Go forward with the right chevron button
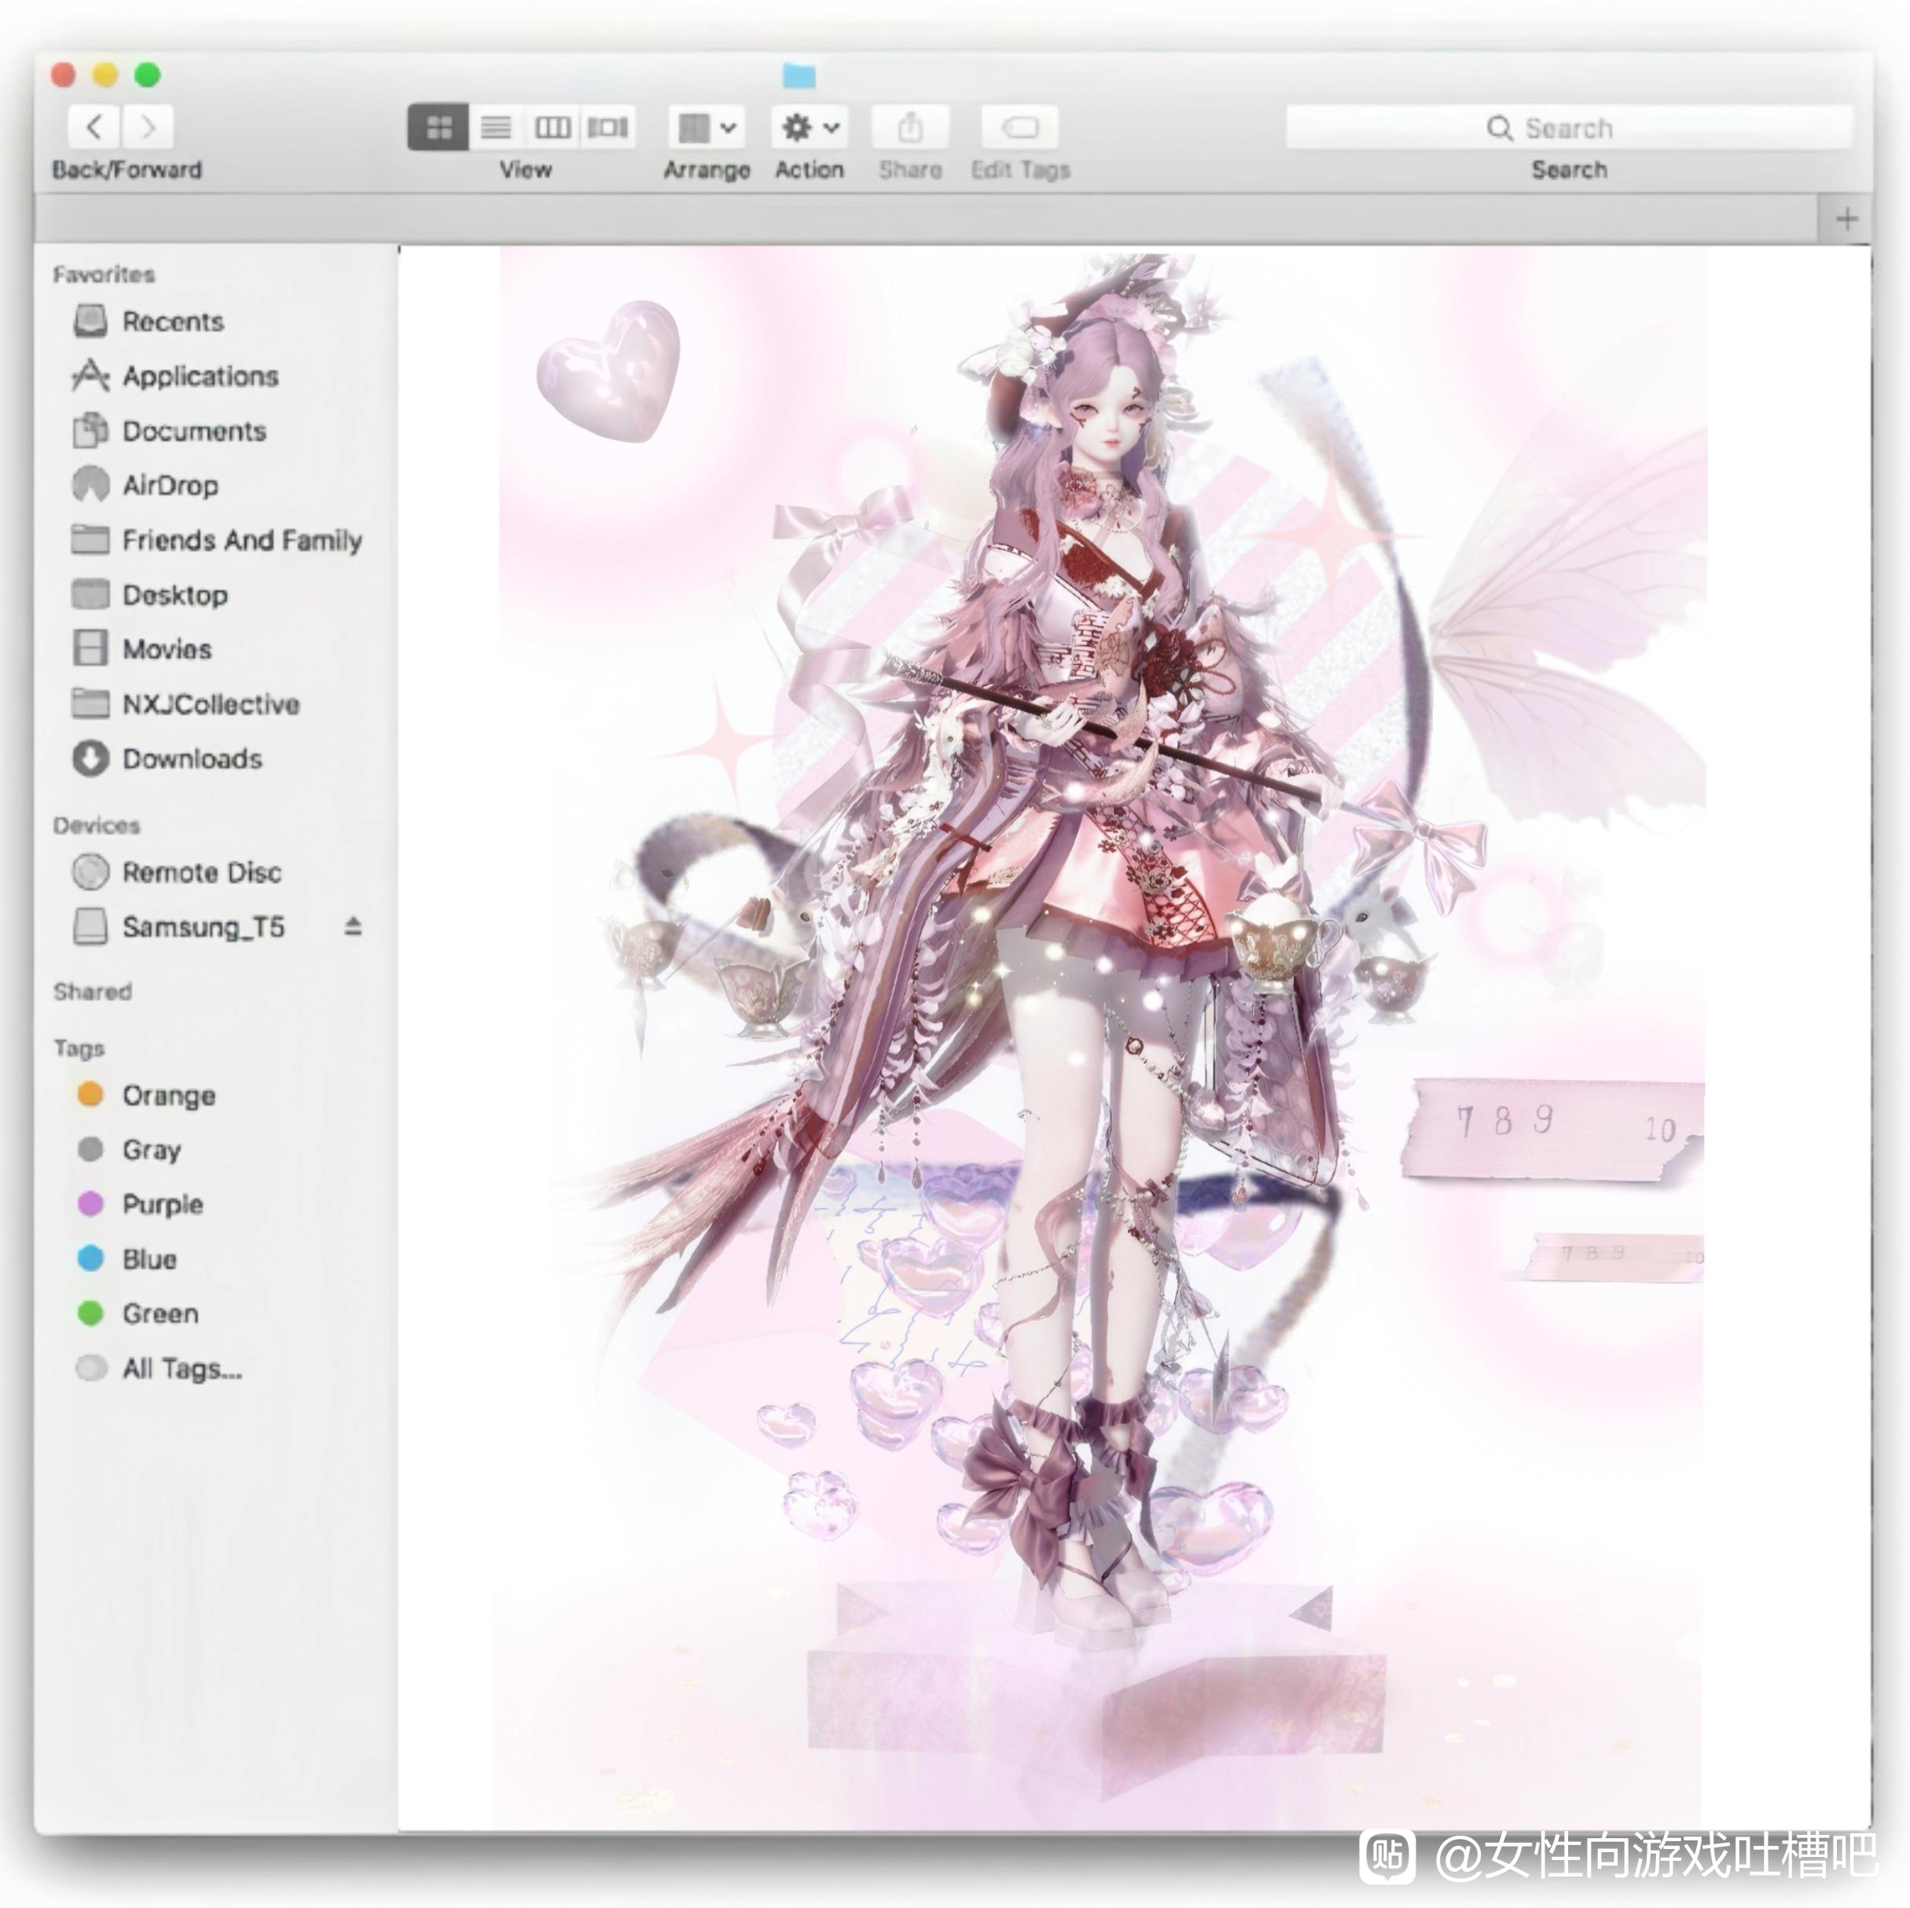The image size is (1910, 1908). coord(147,127)
